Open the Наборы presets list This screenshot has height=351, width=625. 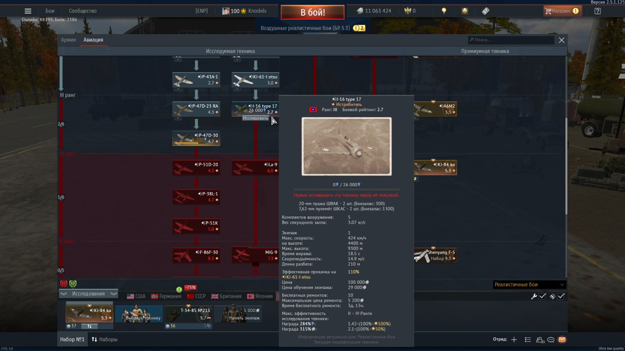[104, 339]
